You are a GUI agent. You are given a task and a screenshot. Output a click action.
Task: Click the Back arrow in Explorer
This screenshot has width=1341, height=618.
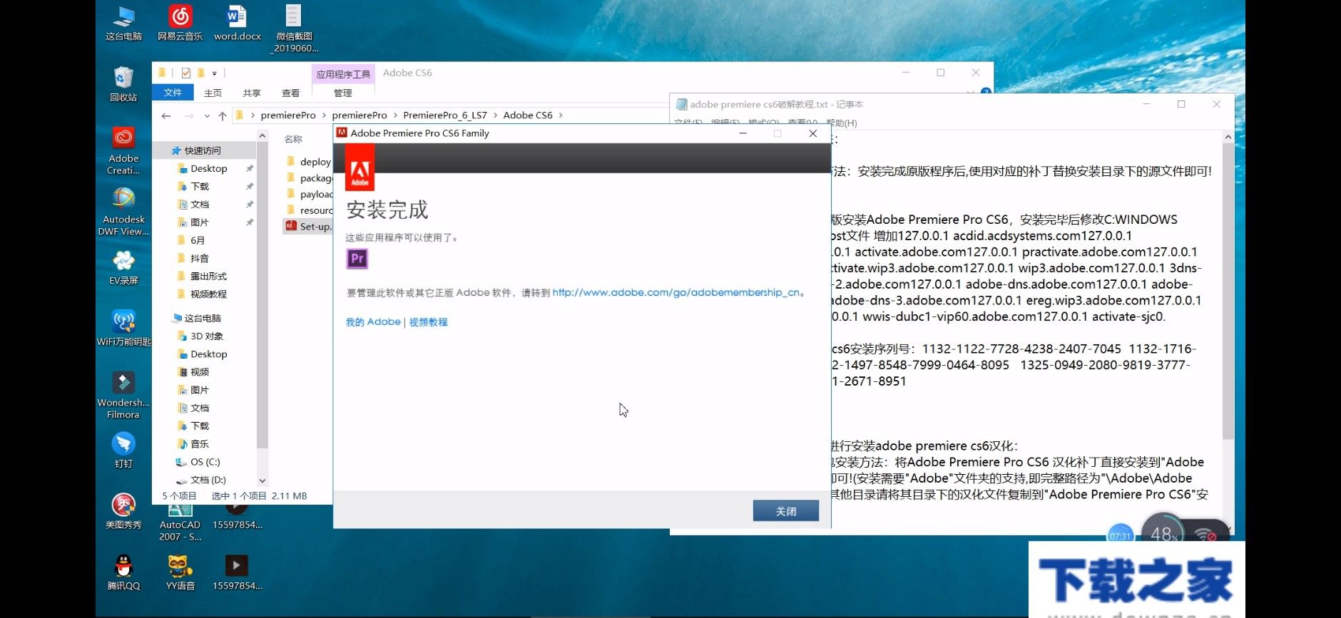click(166, 115)
